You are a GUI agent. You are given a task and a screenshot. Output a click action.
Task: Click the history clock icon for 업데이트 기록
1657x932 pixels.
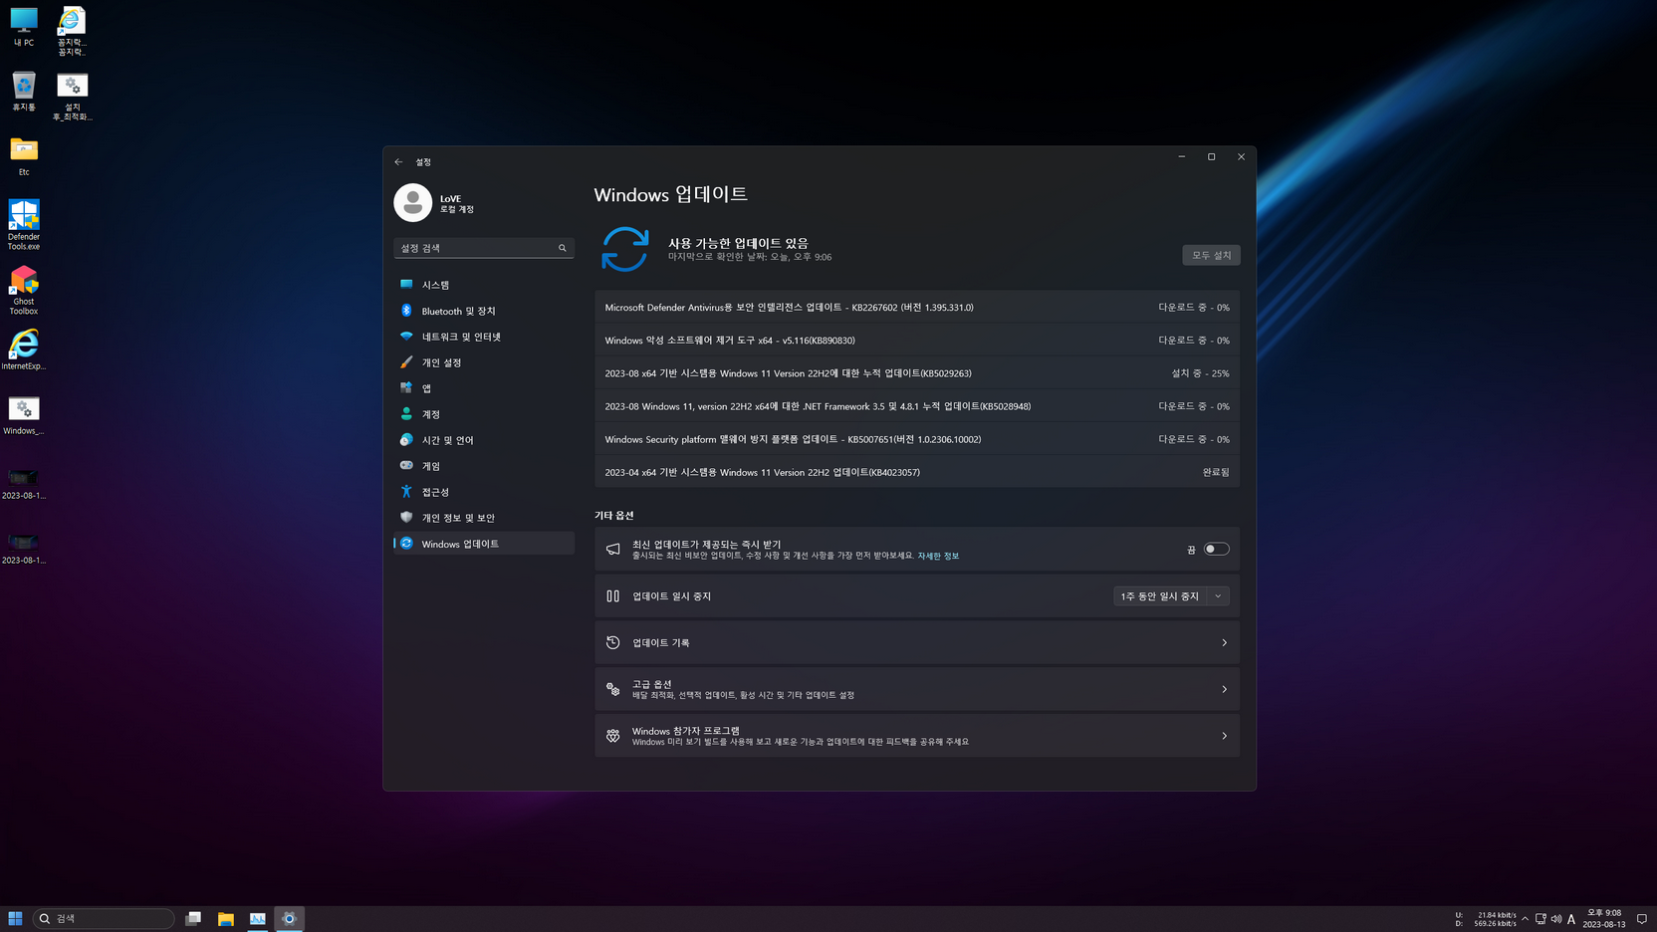coord(613,642)
